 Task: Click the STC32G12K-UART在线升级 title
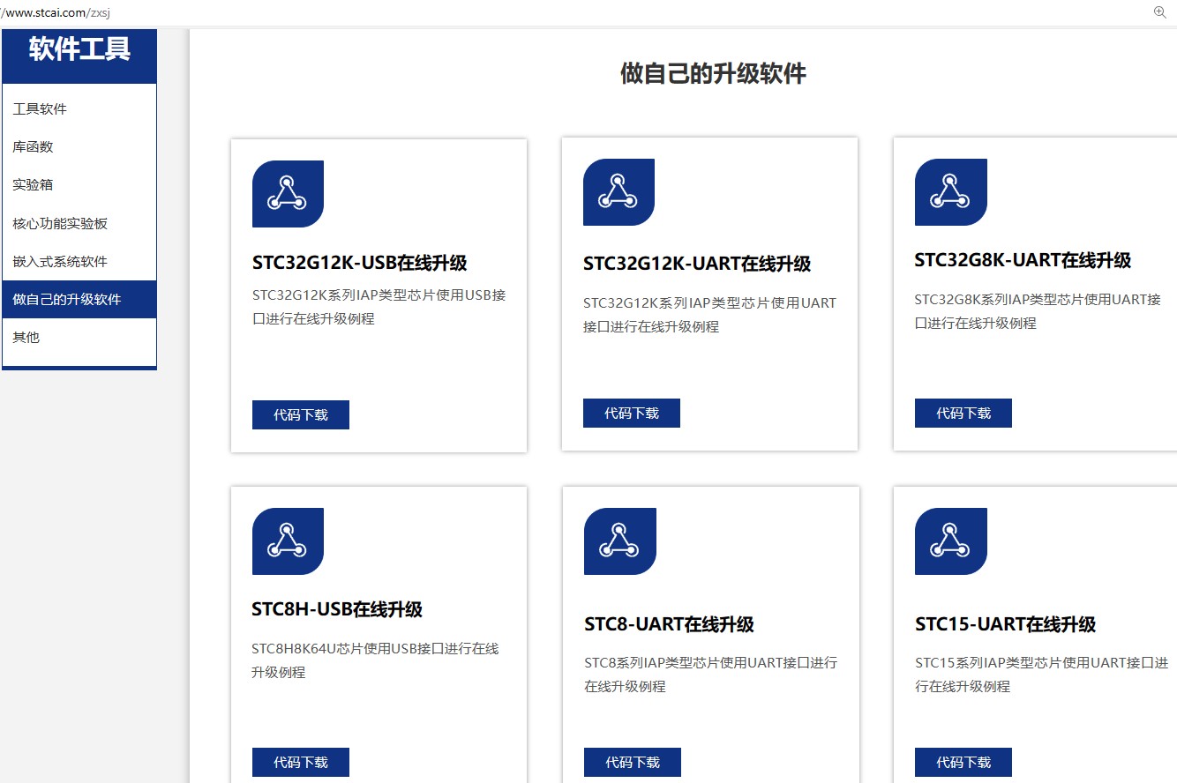point(697,264)
